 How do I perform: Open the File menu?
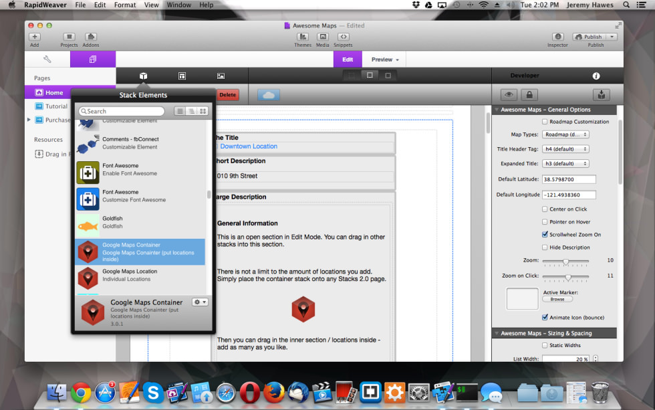(80, 5)
